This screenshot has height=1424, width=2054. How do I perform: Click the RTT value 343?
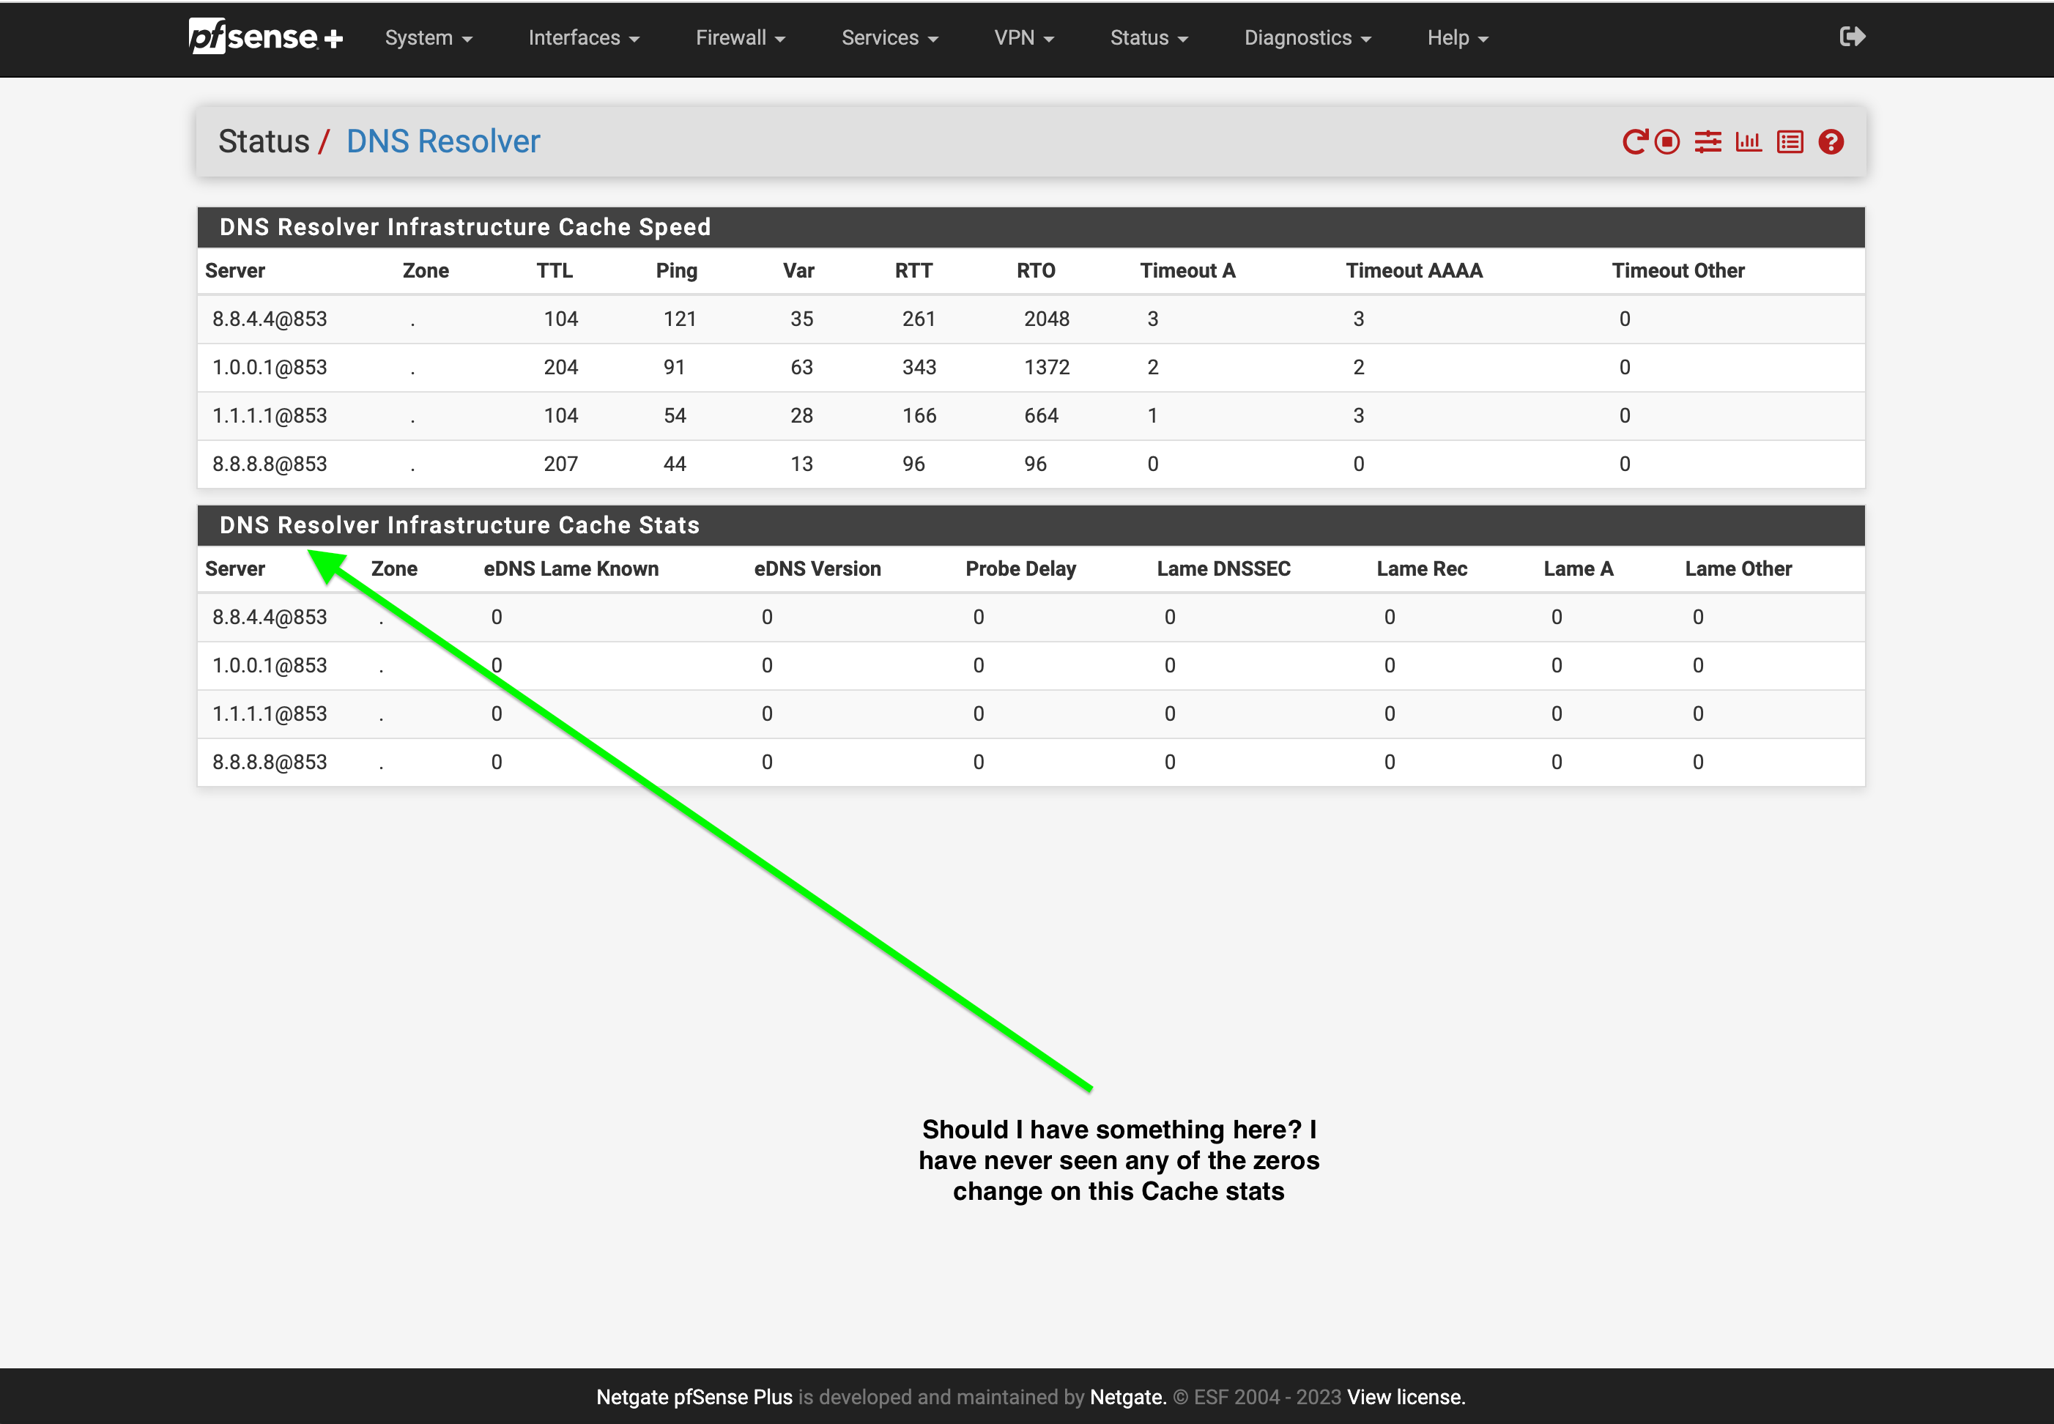pos(919,367)
